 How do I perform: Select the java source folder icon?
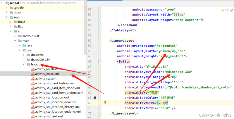24,45
